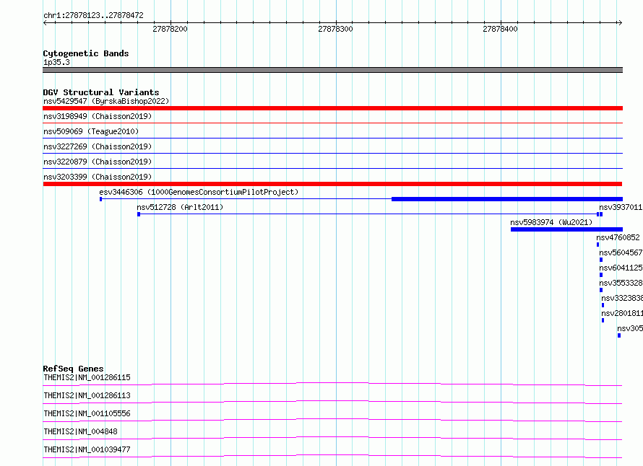The width and height of the screenshot is (643, 466).
Task: Open THEMIS2|NM_001039477 transcript label
Action: point(87,449)
